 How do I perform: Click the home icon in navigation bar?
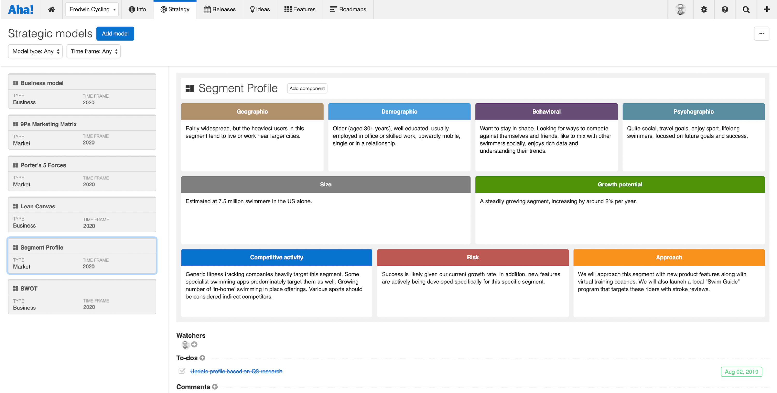pos(52,9)
